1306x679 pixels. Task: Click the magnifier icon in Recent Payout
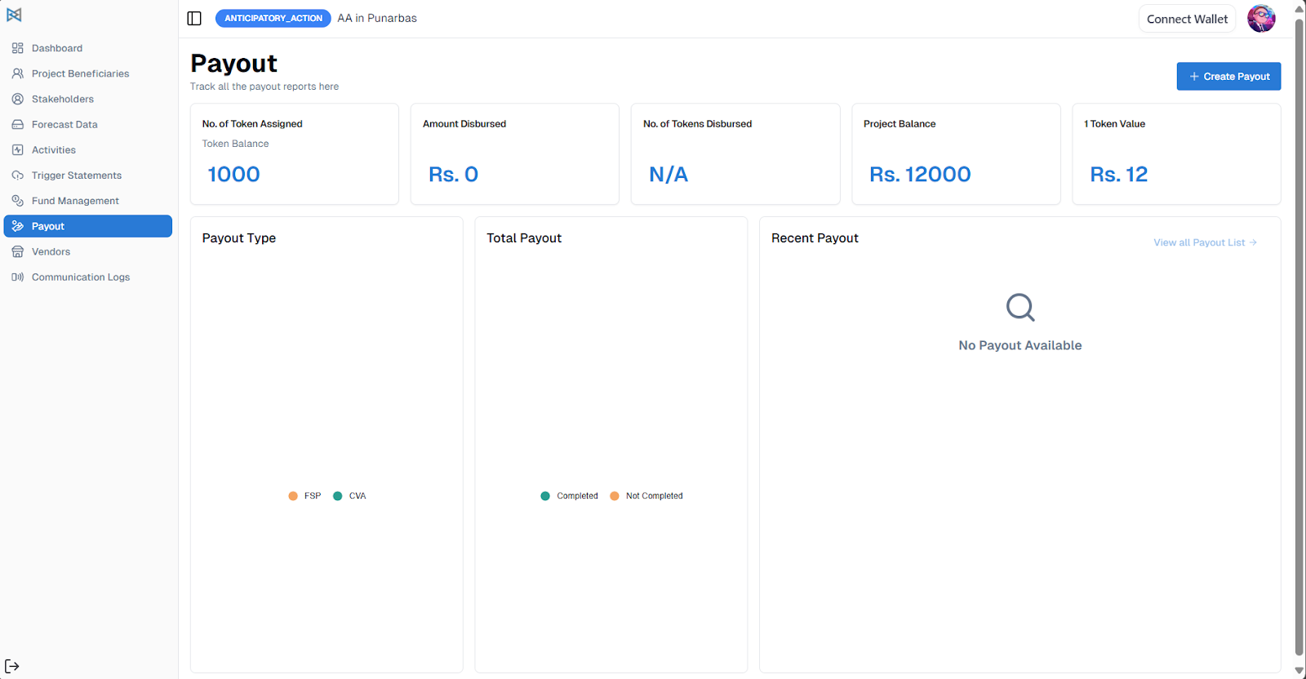1020,308
